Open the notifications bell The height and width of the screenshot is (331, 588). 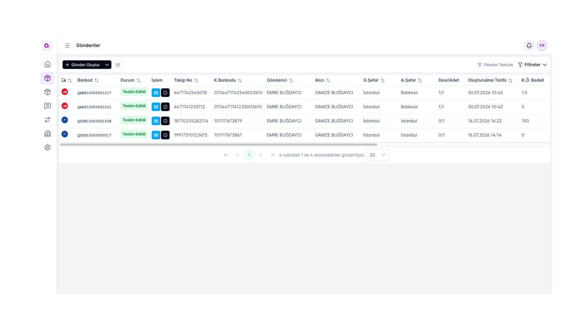pos(529,46)
